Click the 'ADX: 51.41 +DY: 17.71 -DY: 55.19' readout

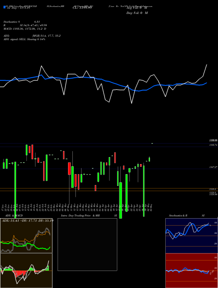[27, 220]
